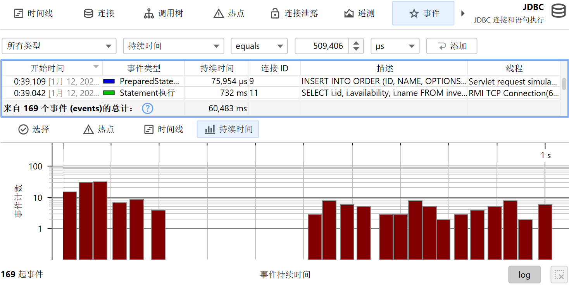Open the 连接泄露 connection leaks view
Screen dimensions: 569x285
[x=294, y=14]
